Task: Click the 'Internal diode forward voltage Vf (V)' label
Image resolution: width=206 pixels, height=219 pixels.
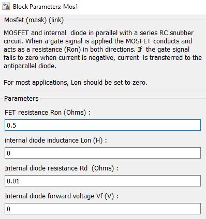Action: [62, 196]
